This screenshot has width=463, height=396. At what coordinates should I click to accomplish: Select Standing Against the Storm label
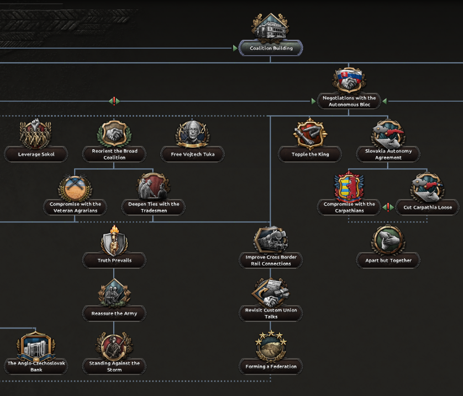(114, 367)
